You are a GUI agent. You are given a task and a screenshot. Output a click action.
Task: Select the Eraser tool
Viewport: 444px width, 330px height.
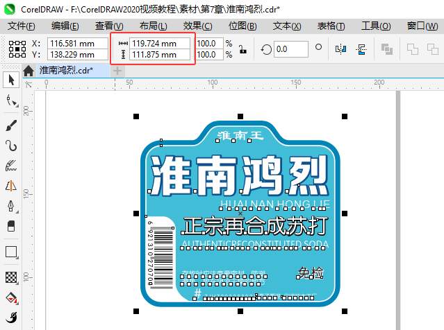pos(11,226)
